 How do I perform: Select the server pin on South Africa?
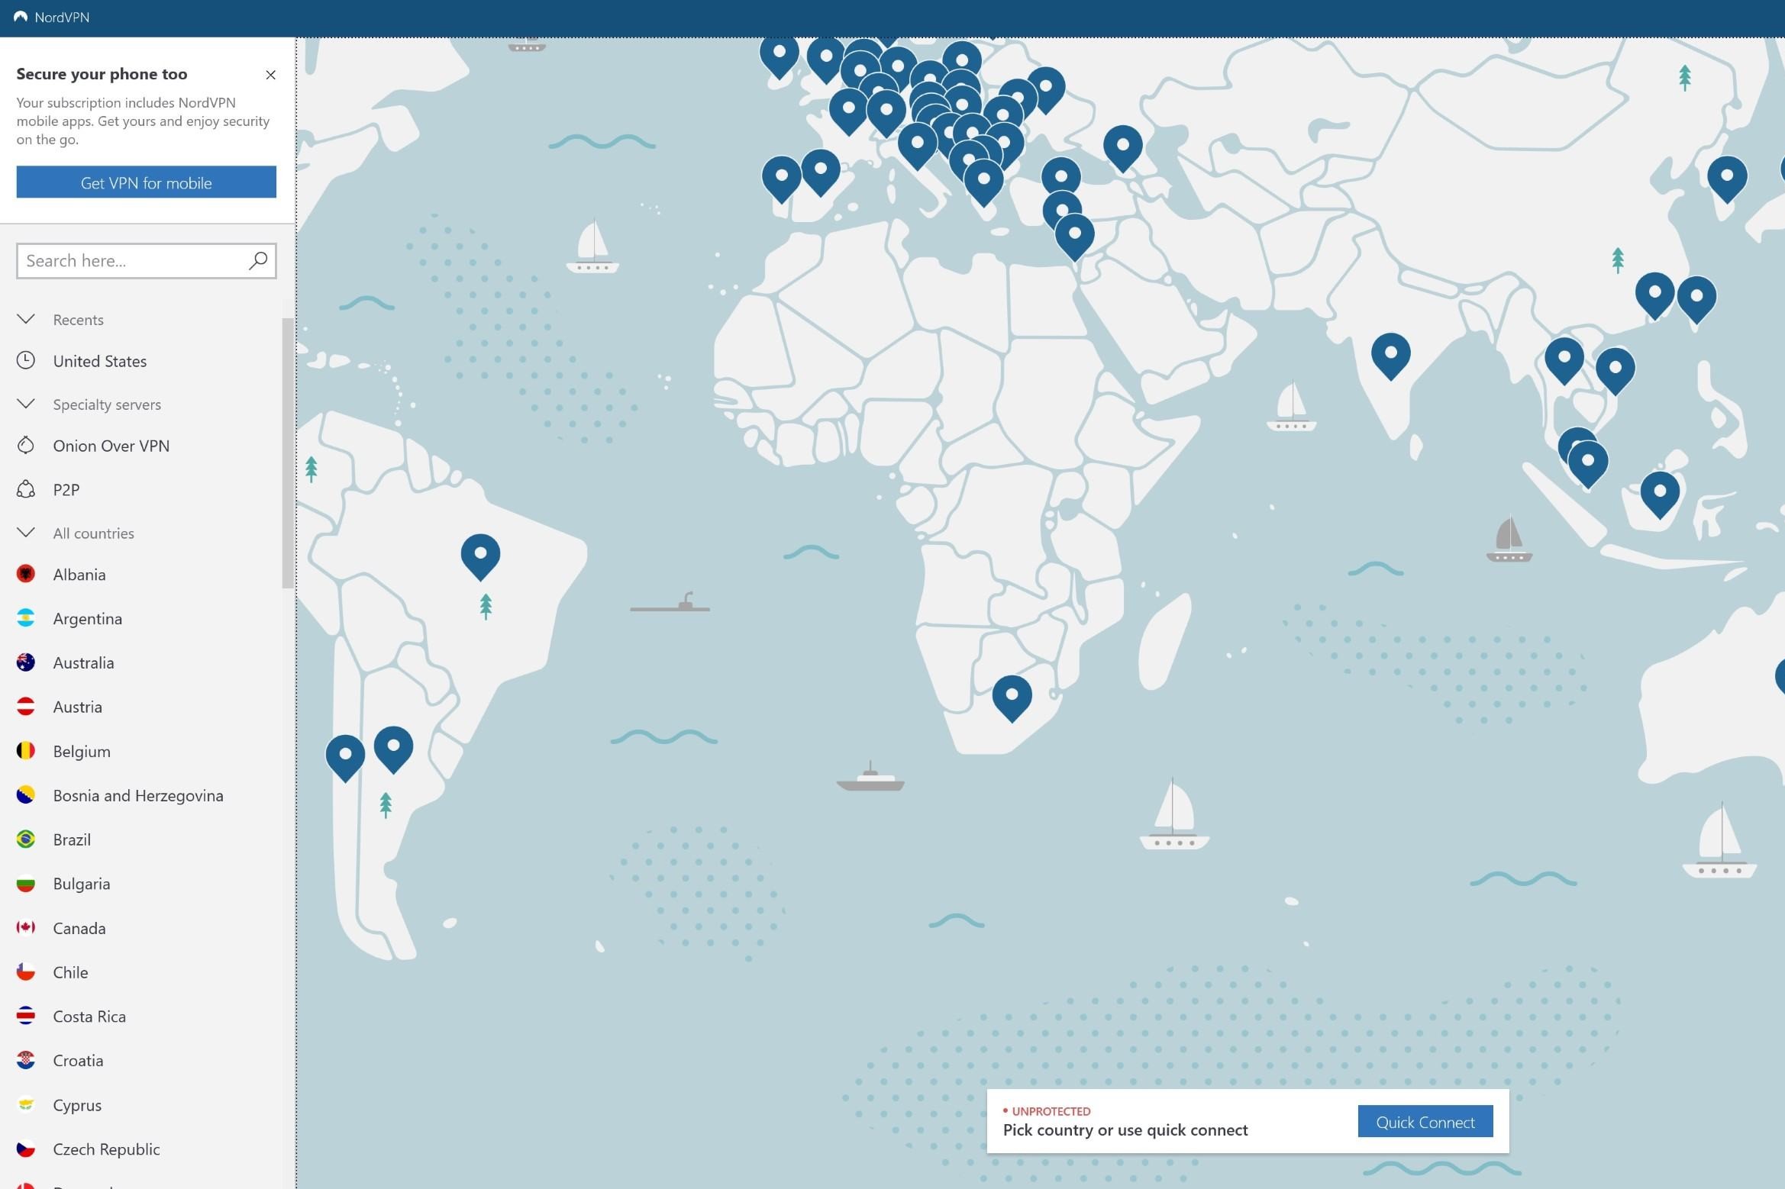coord(1012,696)
